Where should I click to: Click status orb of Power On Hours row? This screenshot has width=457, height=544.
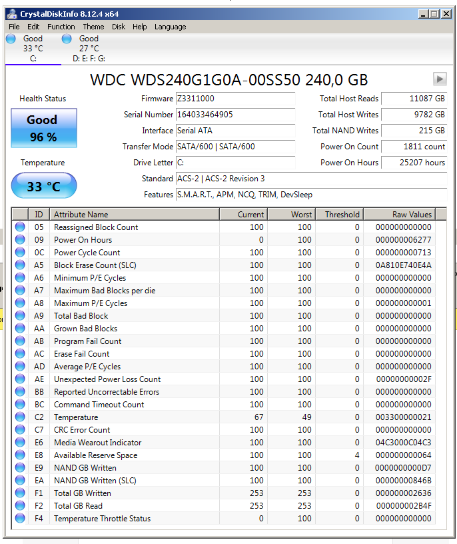tap(20, 239)
